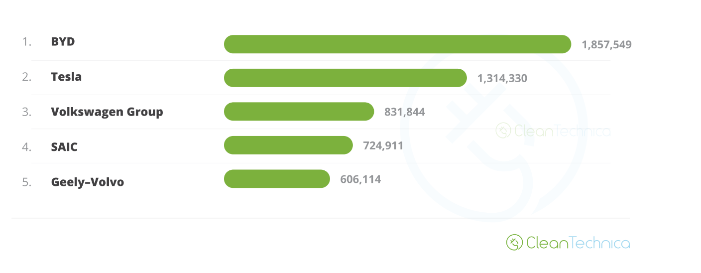Click the rank number 1.
The image size is (701, 273).
(x=26, y=42)
